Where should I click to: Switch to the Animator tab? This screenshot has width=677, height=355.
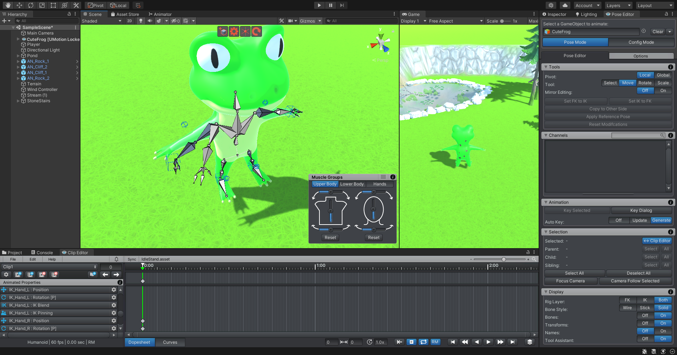coord(160,14)
